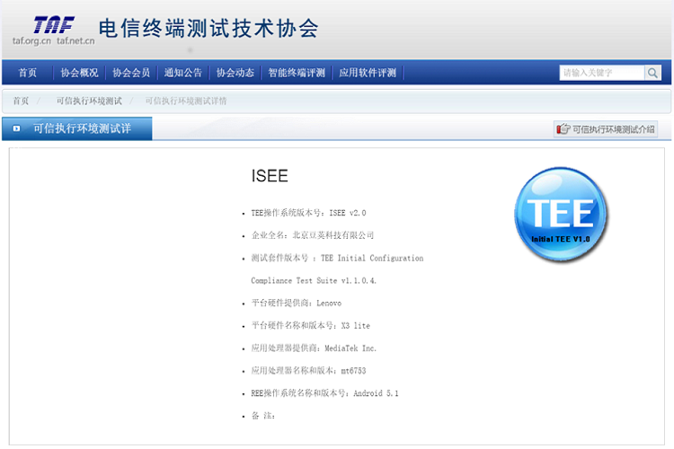Image resolution: width=674 pixels, height=449 pixels.
Task: Select the 可信执行环境测试详 section tab
Action: pos(77,128)
